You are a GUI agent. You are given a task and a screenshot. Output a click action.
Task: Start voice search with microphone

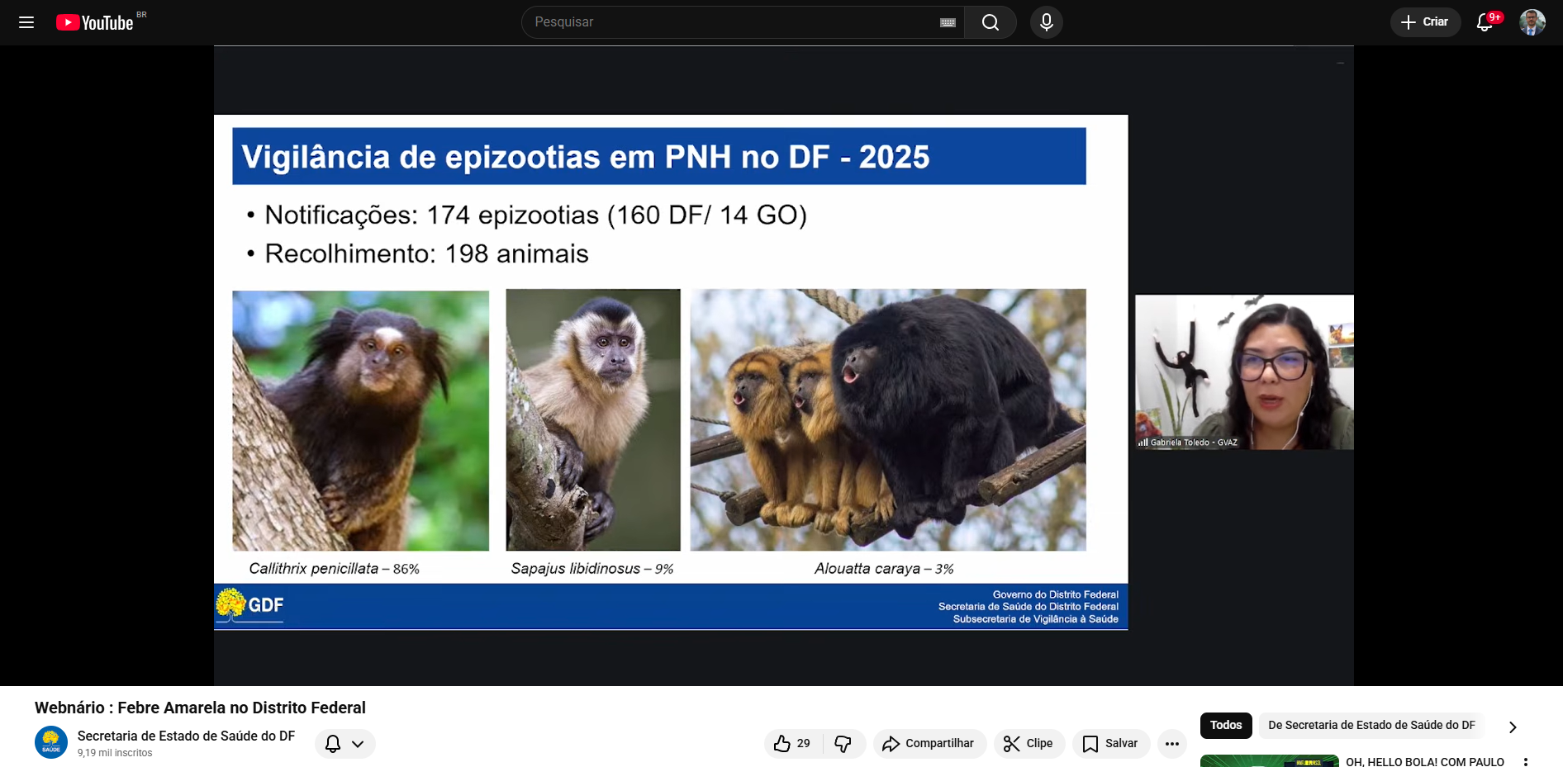point(1046,22)
